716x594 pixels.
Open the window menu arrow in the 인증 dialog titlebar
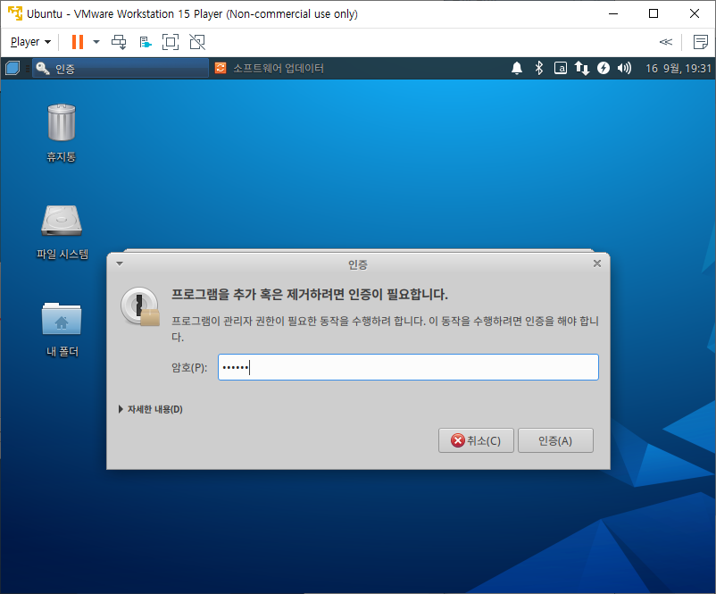coord(120,264)
